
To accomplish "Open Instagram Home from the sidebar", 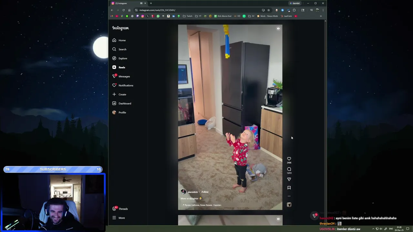I will 119,40.
